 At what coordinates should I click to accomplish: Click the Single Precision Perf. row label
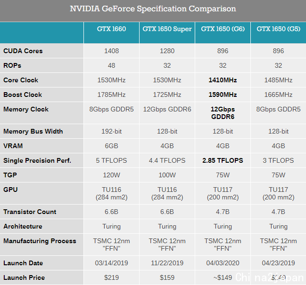pyautogui.click(x=37, y=160)
